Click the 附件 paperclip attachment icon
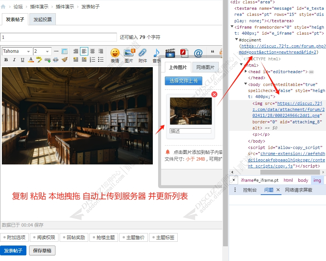Viewport: 326px width, 261px height. tap(143, 55)
